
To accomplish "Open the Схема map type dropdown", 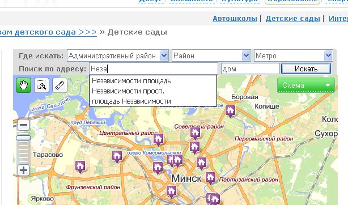I will coord(306,85).
